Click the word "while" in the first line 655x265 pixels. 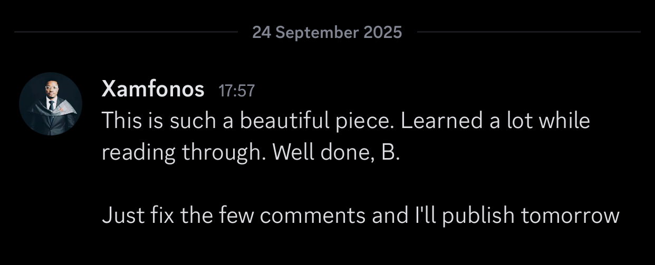pos(566,121)
